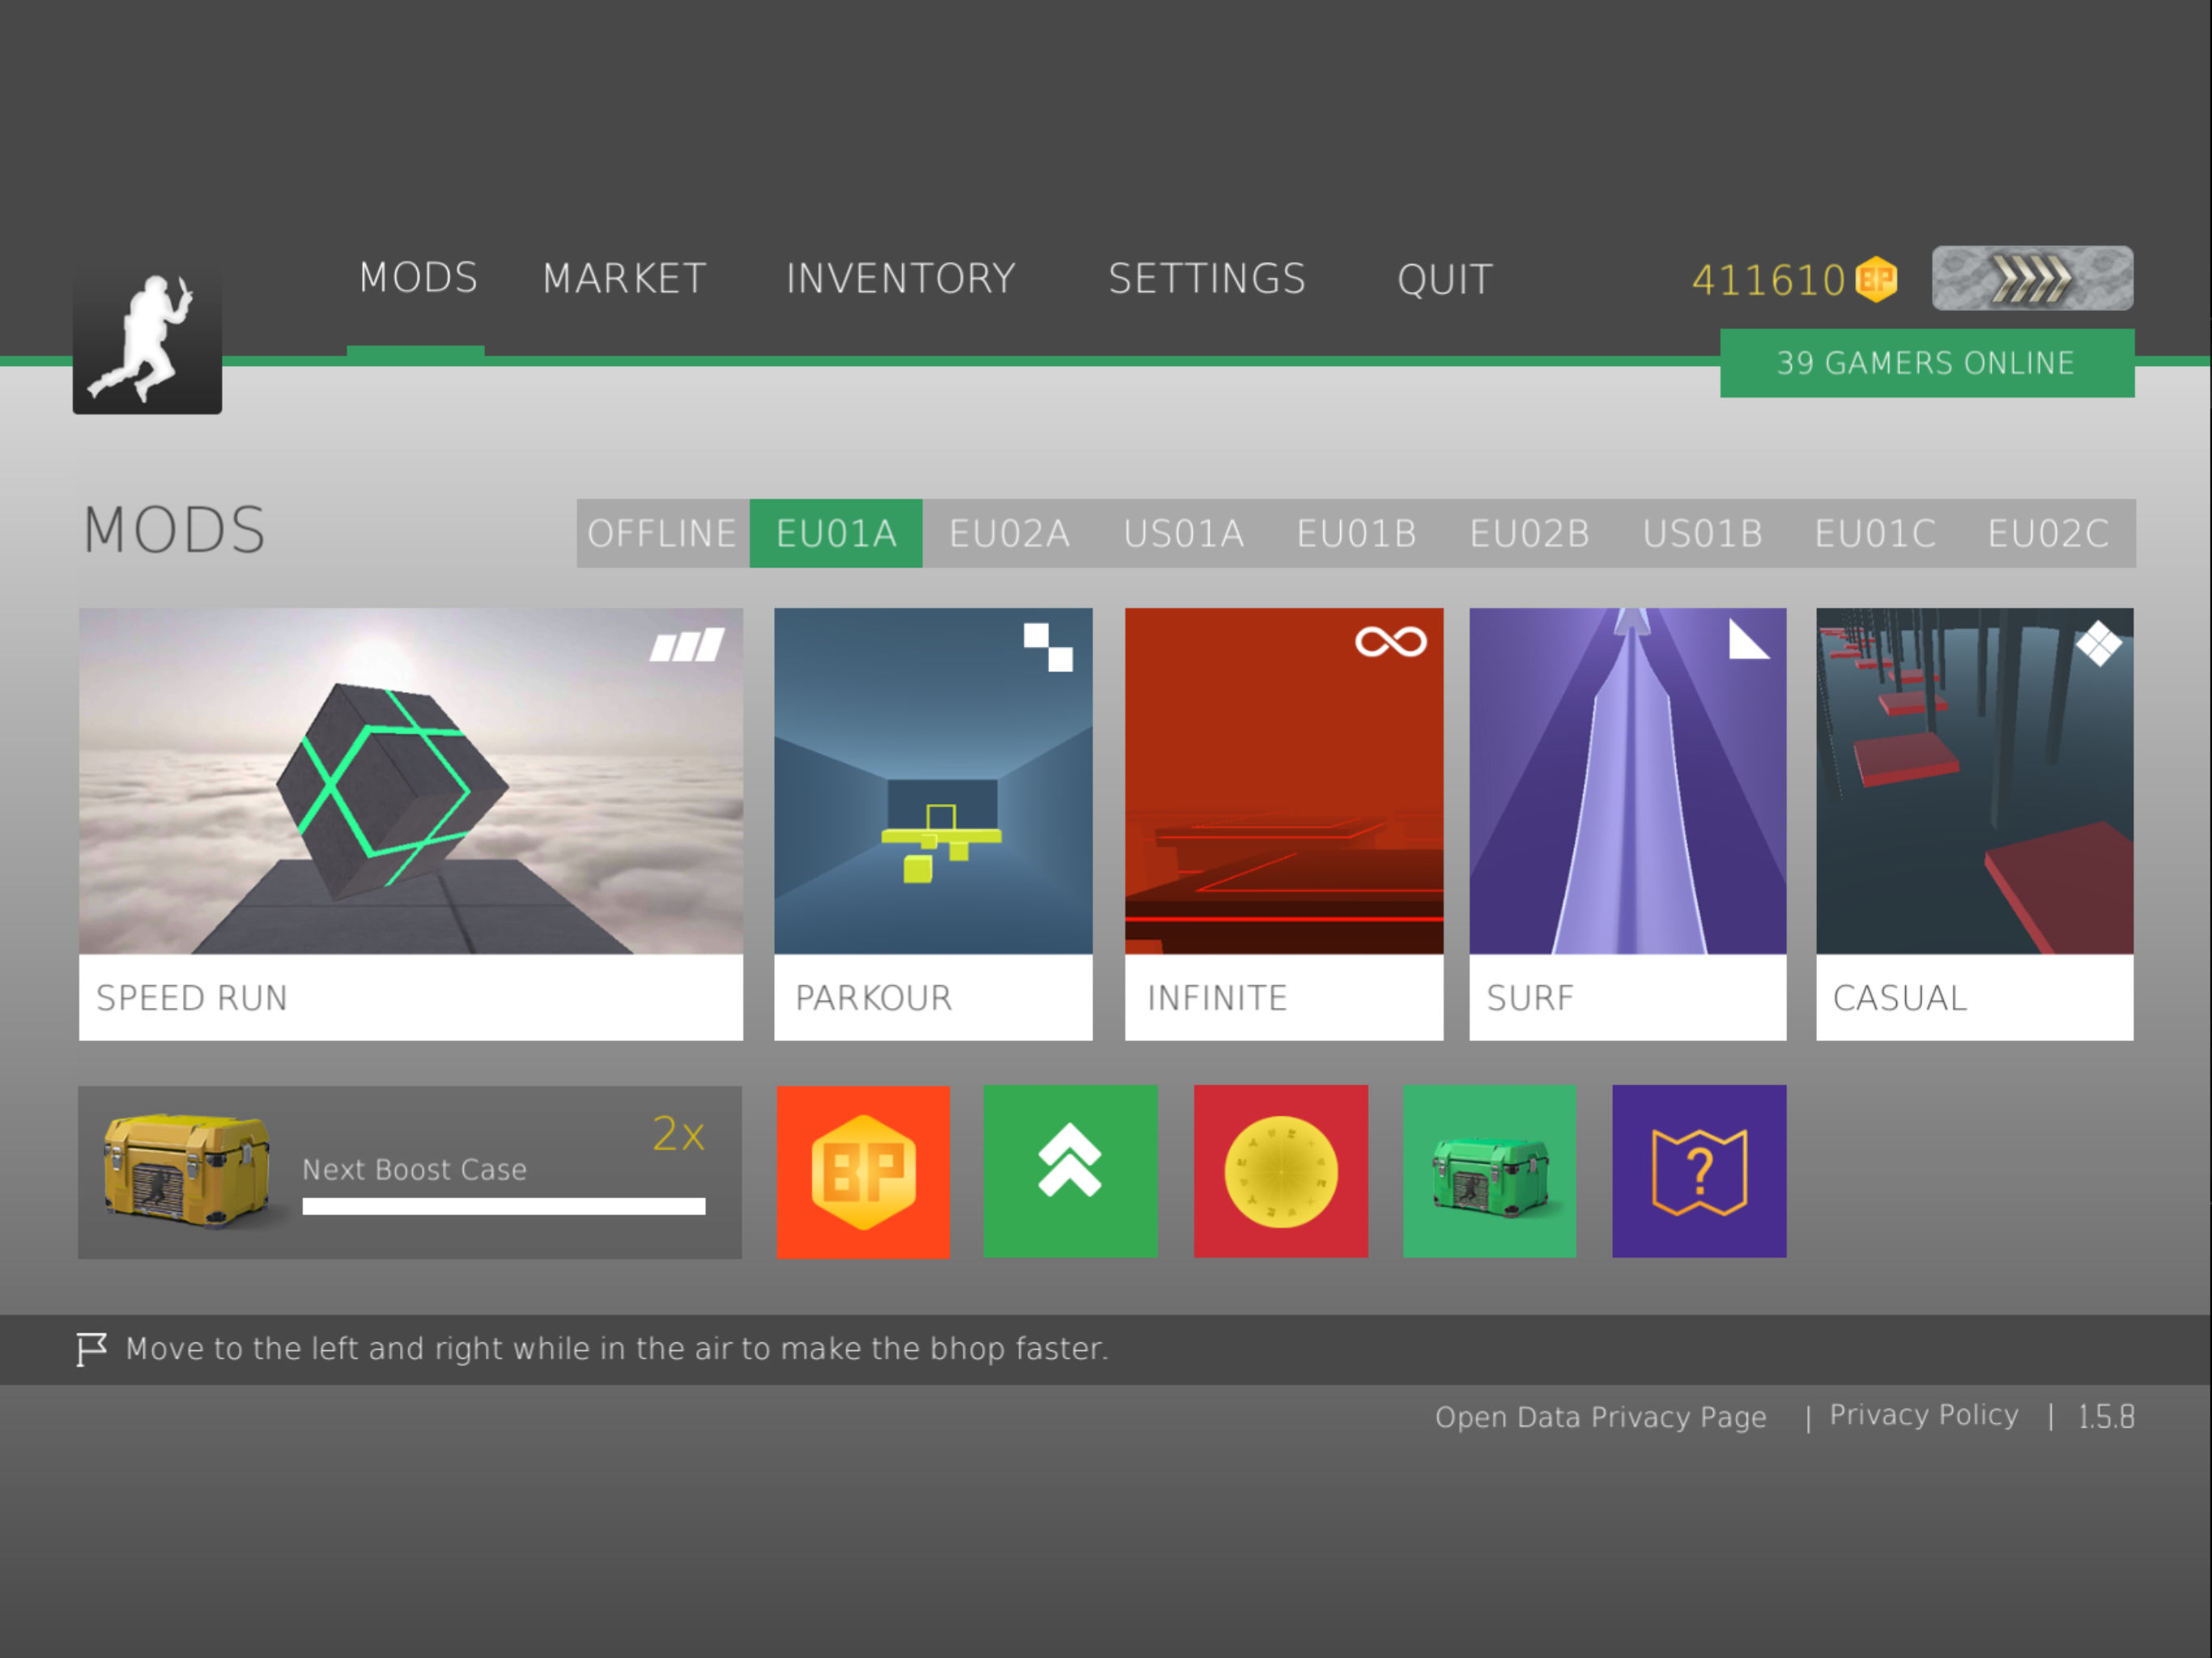Open the green case tile
Screen dimensions: 2212x1658
coord(1489,1171)
